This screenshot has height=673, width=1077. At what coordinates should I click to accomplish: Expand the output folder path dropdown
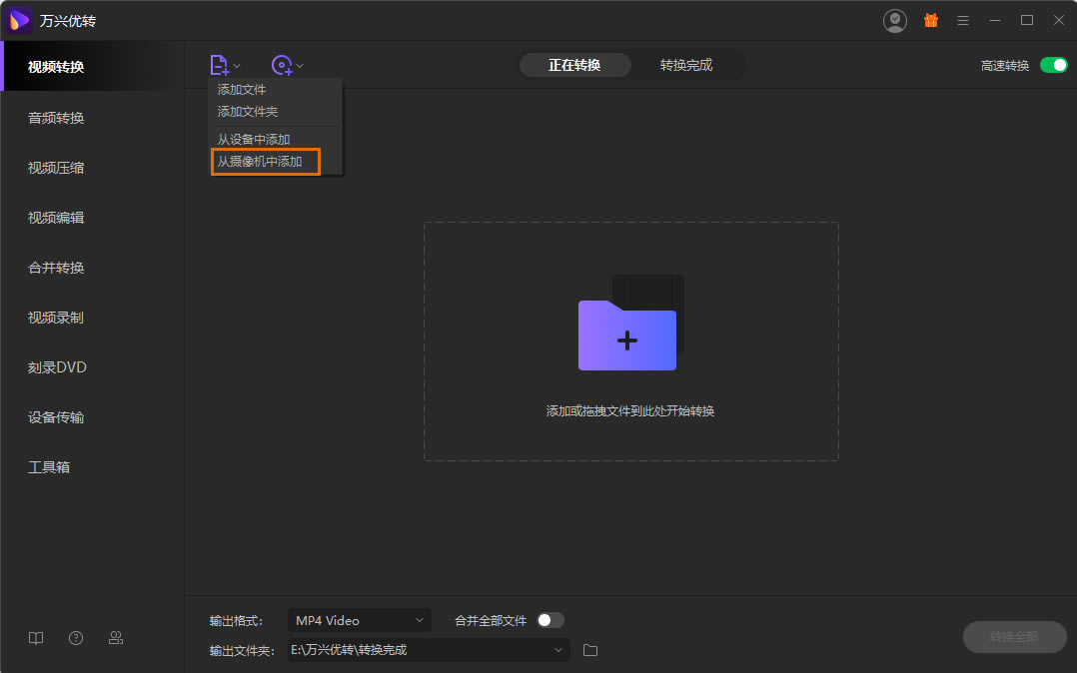(x=558, y=650)
